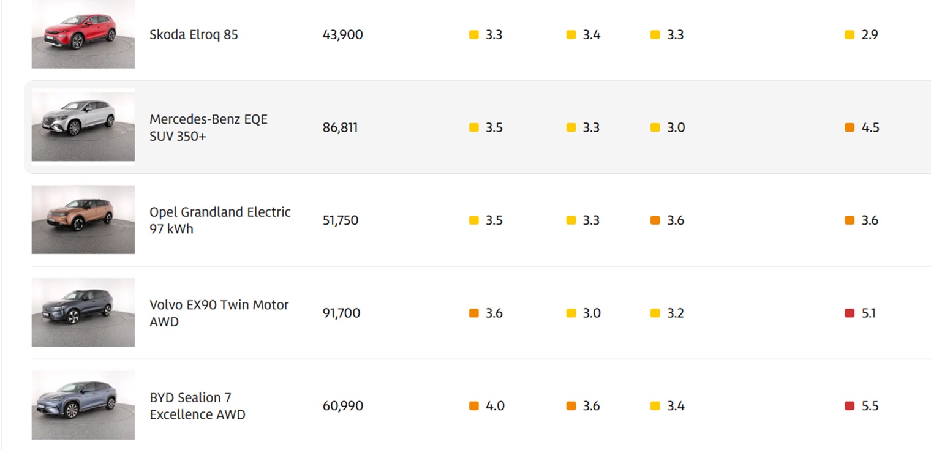This screenshot has height=450, width=931.
Task: Click the red Skoda Elroq 85 thumbnail
Action: [x=83, y=34]
